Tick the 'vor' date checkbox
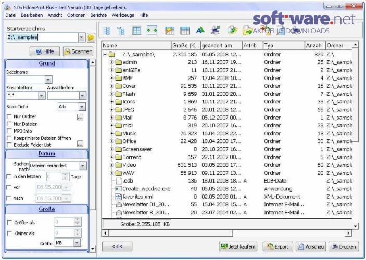This screenshot has height=260, width=366. pos(9,187)
